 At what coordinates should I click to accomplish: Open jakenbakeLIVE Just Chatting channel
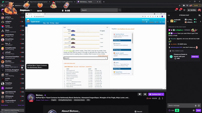[13, 93]
